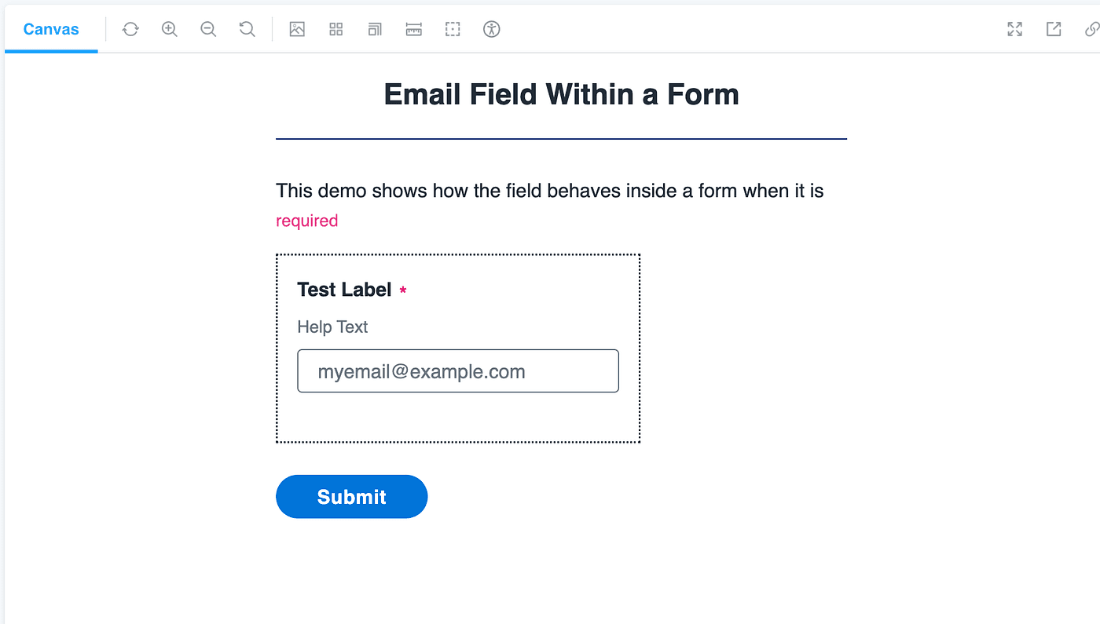Screen dimensions: 1100x624
Task: Copy the canvas link
Action: 1091,30
